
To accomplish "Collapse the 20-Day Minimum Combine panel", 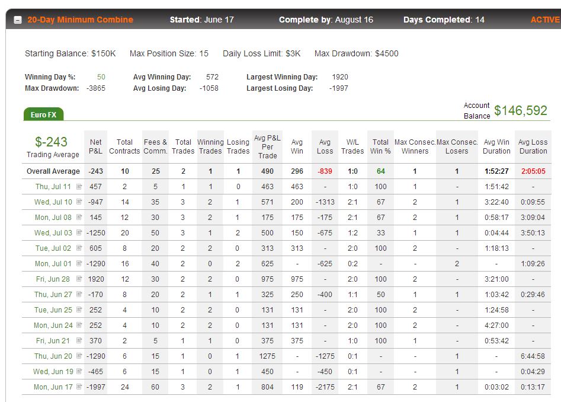I will tap(18, 20).
